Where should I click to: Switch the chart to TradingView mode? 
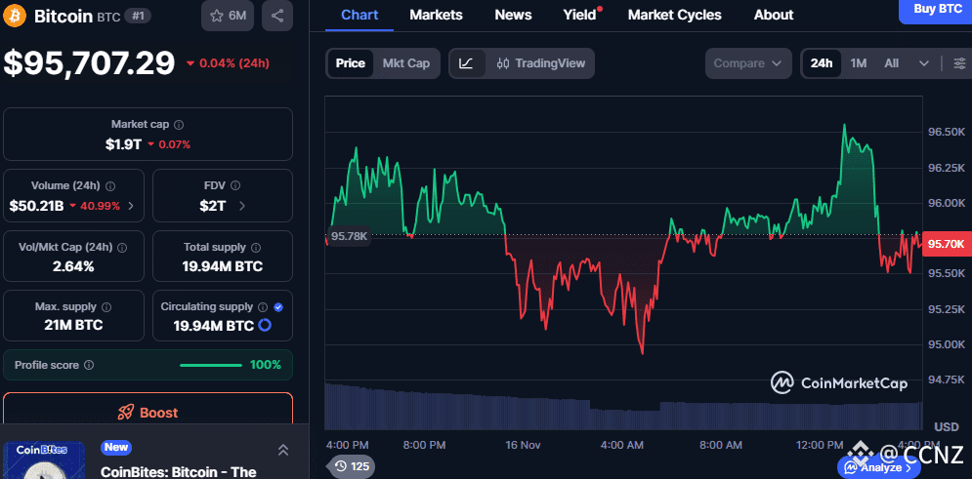[x=541, y=63]
